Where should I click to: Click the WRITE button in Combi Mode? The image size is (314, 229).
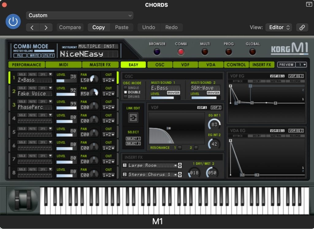pyautogui.click(x=34, y=55)
